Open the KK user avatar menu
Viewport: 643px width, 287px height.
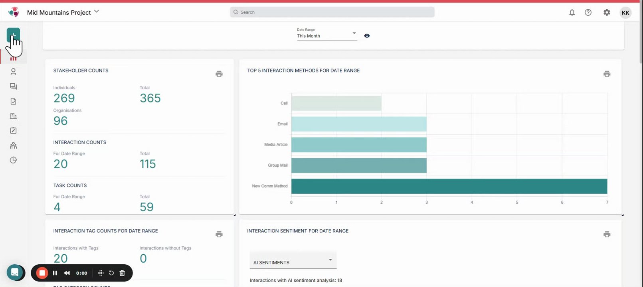pos(625,13)
